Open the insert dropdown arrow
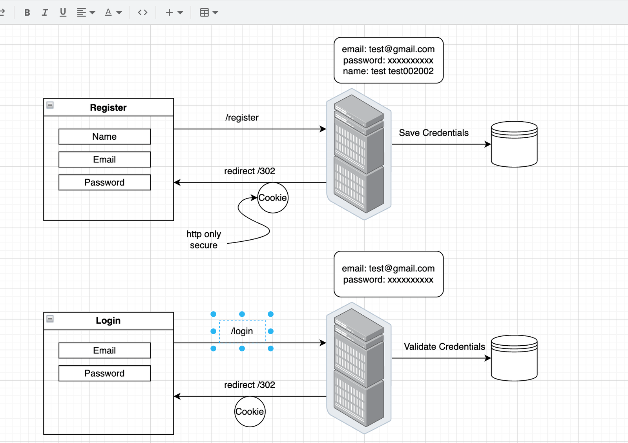This screenshot has height=443, width=628. (180, 12)
